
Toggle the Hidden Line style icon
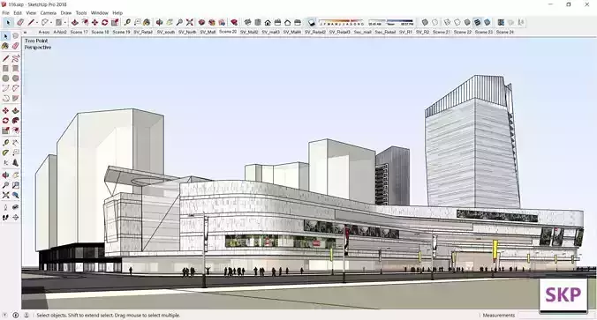pyautogui.click(x=457, y=22)
